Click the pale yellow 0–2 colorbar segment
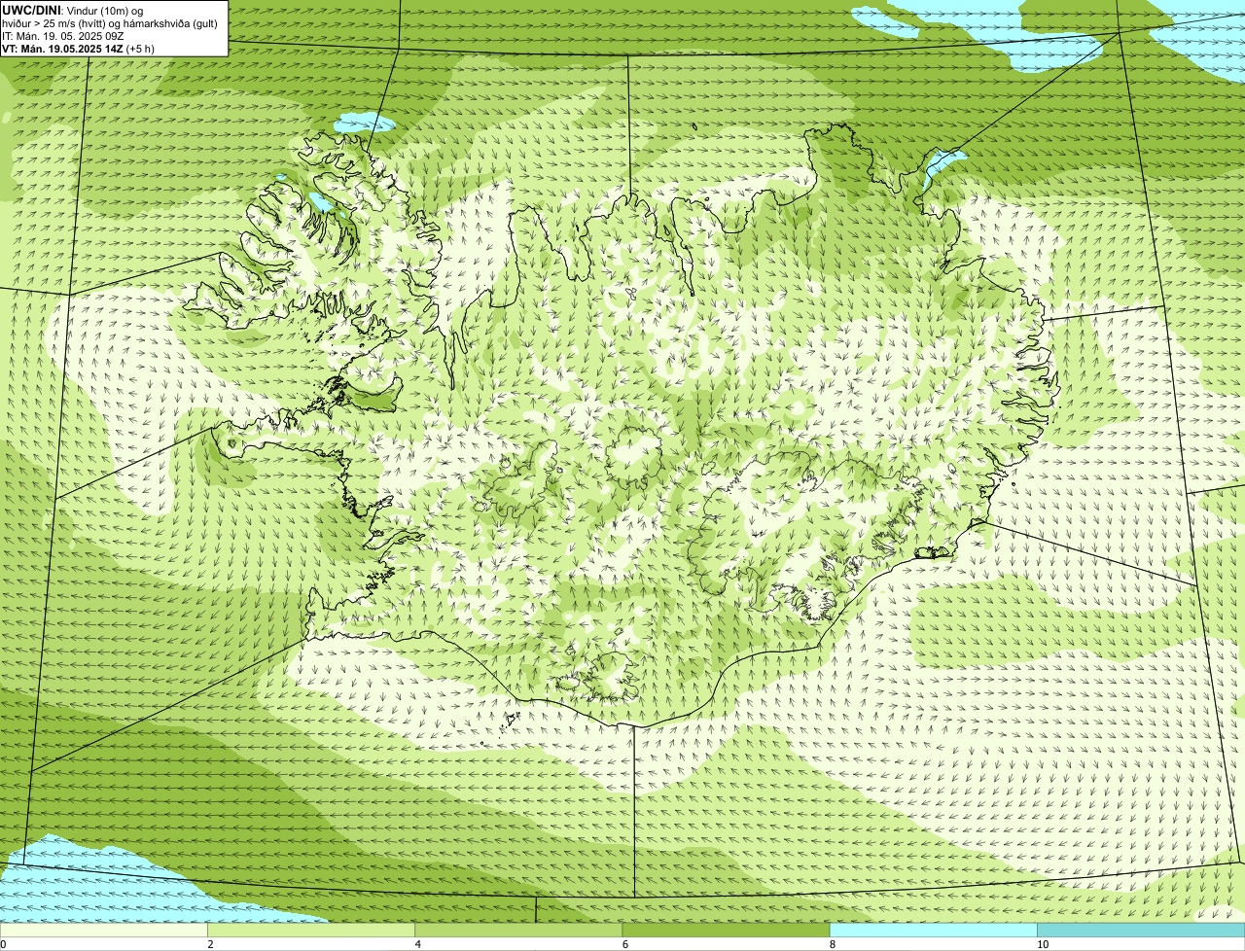1245x951 pixels. tap(103, 931)
